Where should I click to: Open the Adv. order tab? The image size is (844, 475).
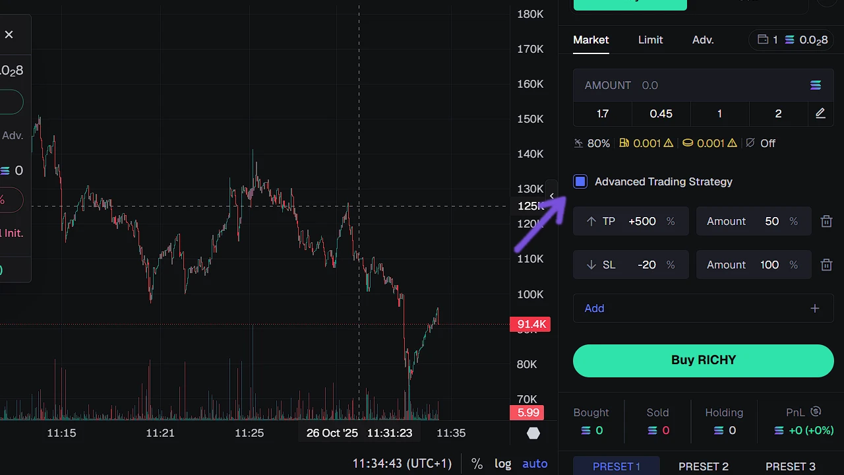tap(703, 40)
